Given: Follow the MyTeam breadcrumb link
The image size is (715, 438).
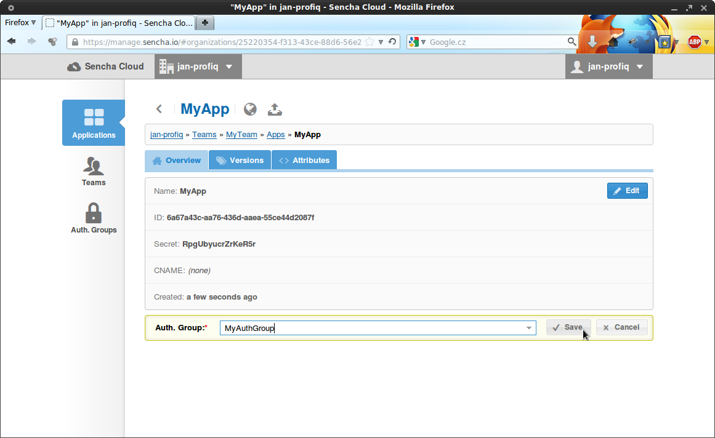Looking at the screenshot, I should [x=241, y=135].
